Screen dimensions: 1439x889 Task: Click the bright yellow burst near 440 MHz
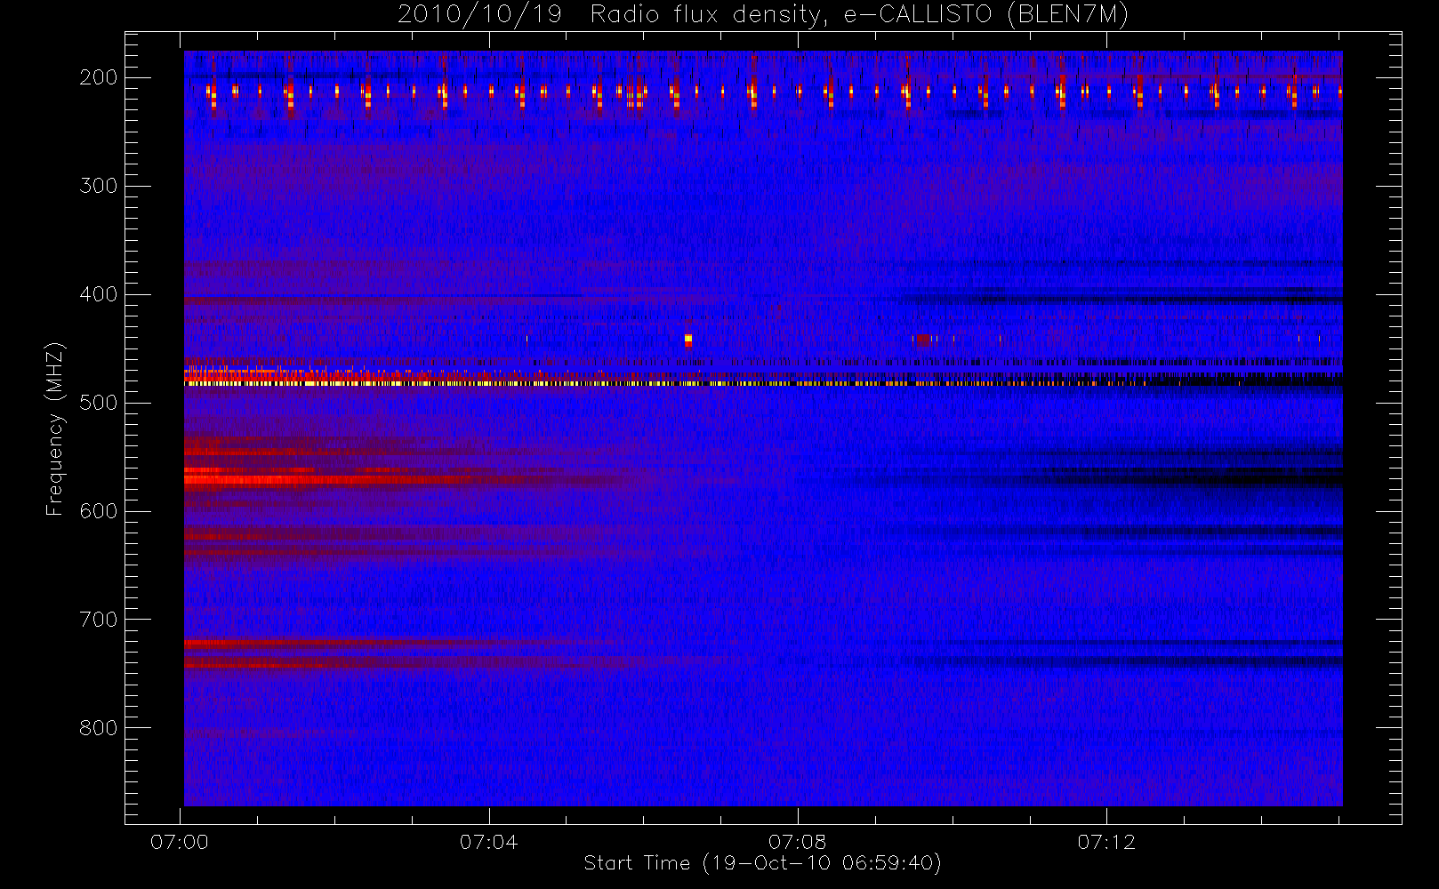[x=687, y=340]
